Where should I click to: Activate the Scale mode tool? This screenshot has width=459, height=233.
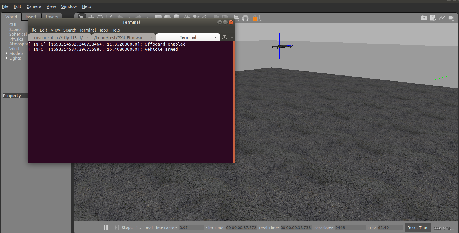pyautogui.click(x=109, y=17)
